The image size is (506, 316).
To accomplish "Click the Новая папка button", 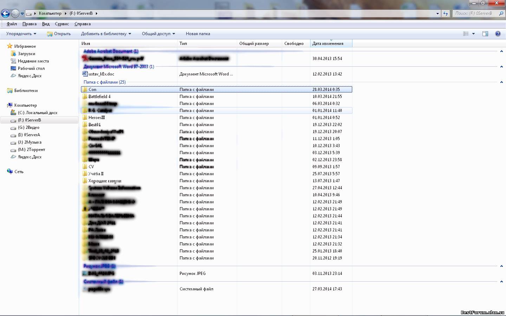I will 198,34.
